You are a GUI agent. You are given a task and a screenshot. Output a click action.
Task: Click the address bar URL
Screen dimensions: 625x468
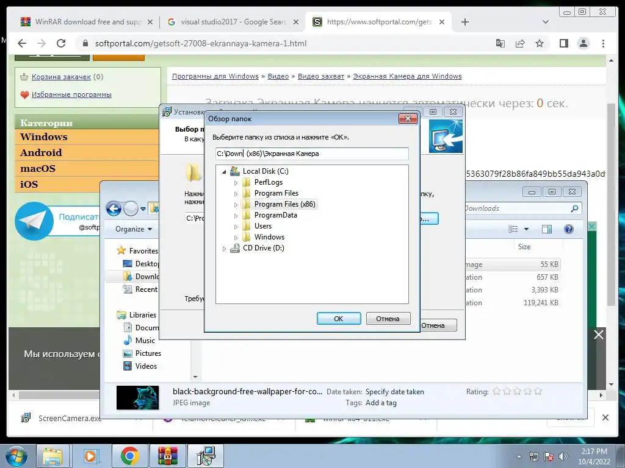coord(200,43)
